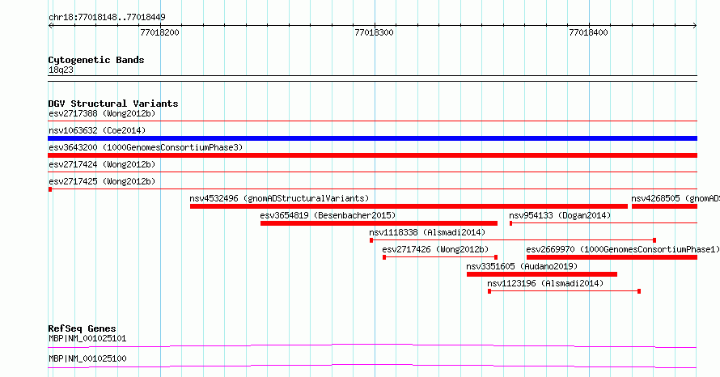Click the 77018200 ruler position

pyautogui.click(x=160, y=32)
